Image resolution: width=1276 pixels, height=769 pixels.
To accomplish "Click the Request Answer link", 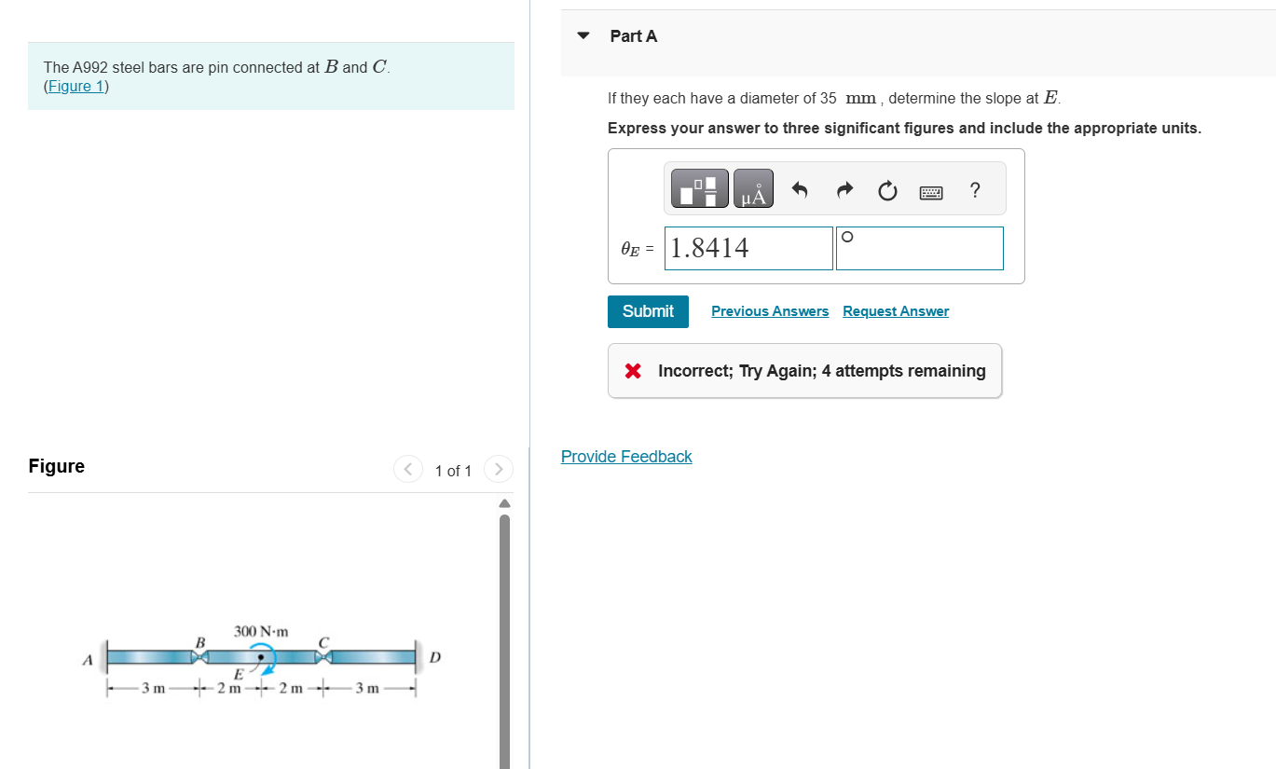I will pos(895,310).
